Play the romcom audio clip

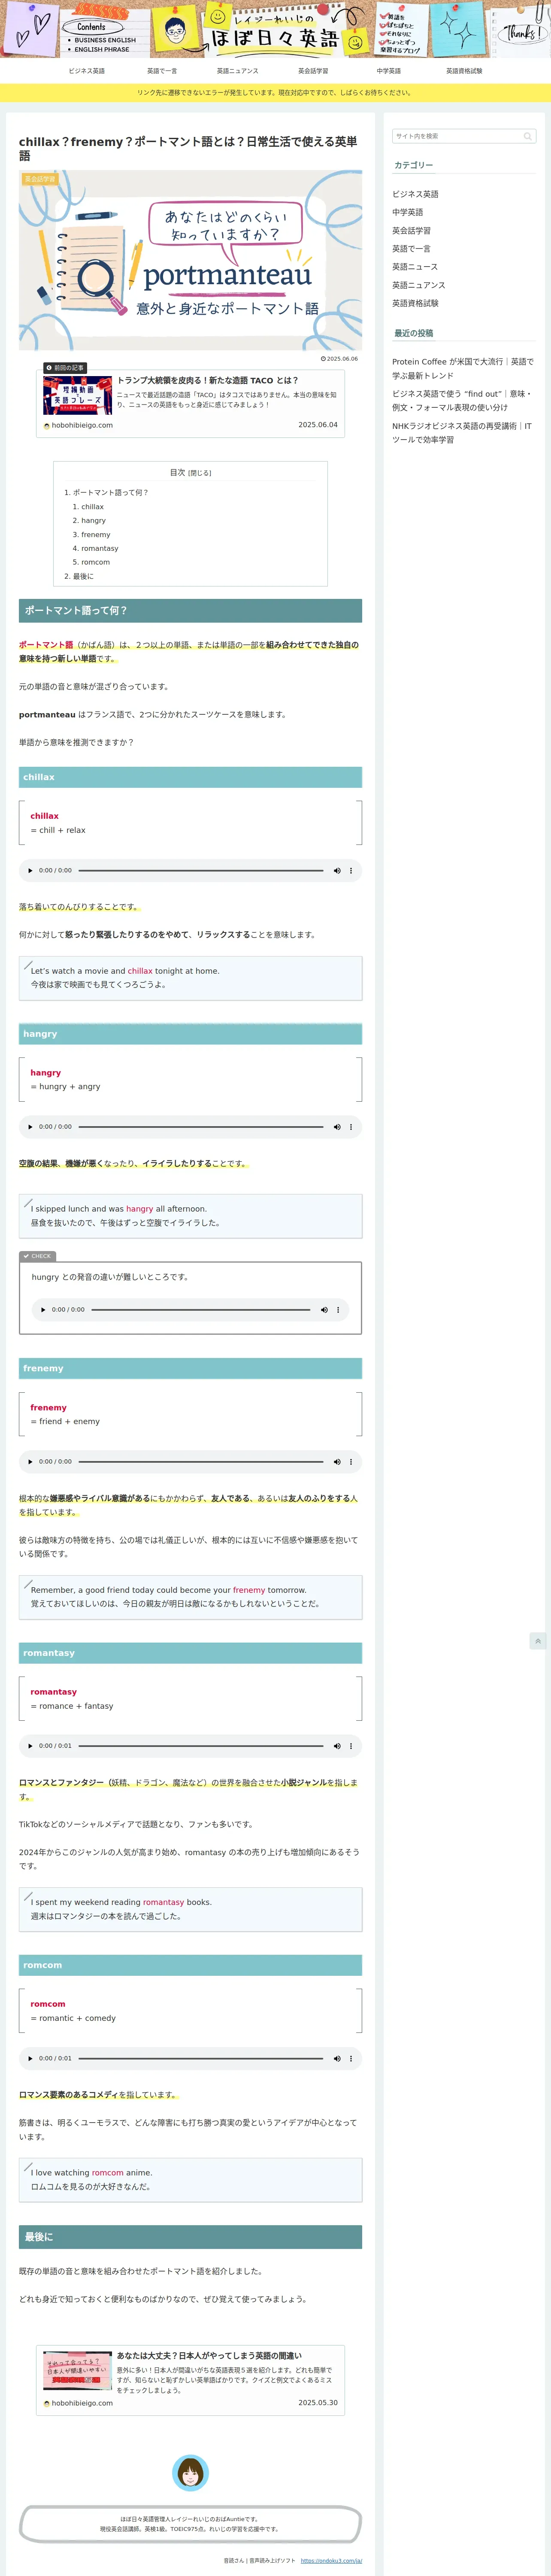(30, 2058)
